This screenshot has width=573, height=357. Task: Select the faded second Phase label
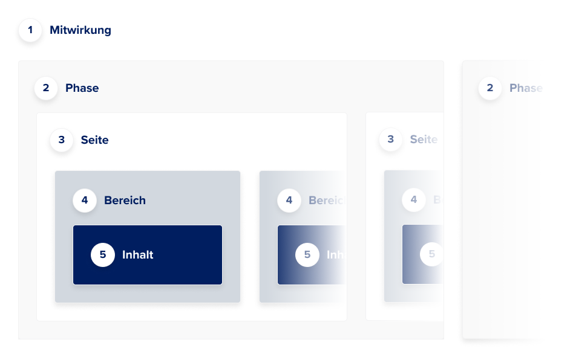(526, 88)
